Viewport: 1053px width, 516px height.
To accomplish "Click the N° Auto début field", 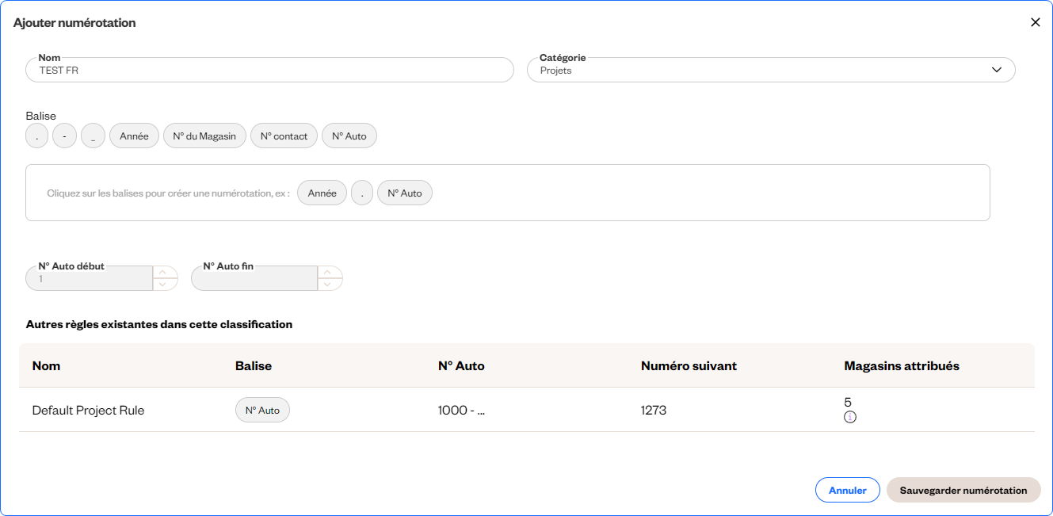I will [x=89, y=279].
